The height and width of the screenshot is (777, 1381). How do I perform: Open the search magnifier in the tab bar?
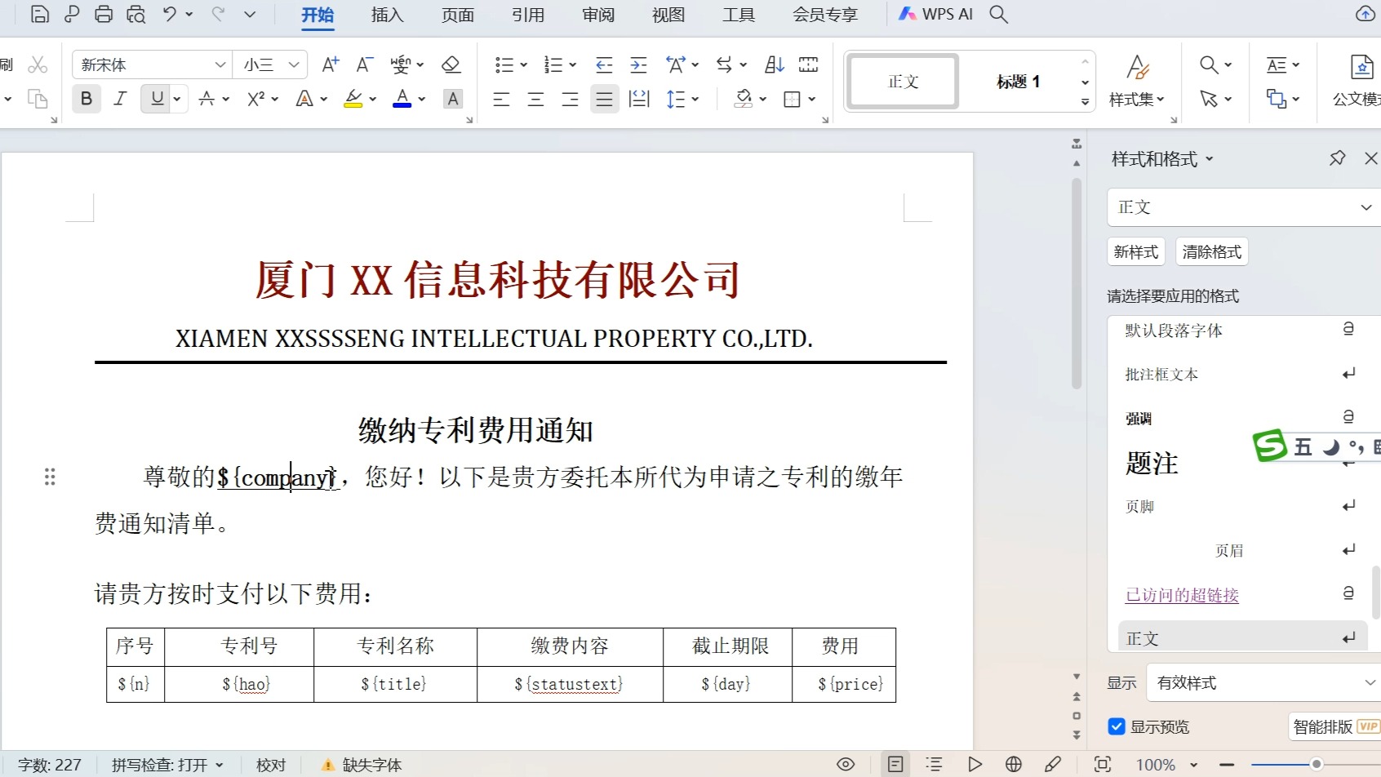click(998, 14)
